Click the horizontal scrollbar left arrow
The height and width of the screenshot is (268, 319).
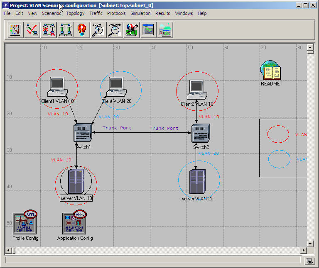(x=8, y=250)
